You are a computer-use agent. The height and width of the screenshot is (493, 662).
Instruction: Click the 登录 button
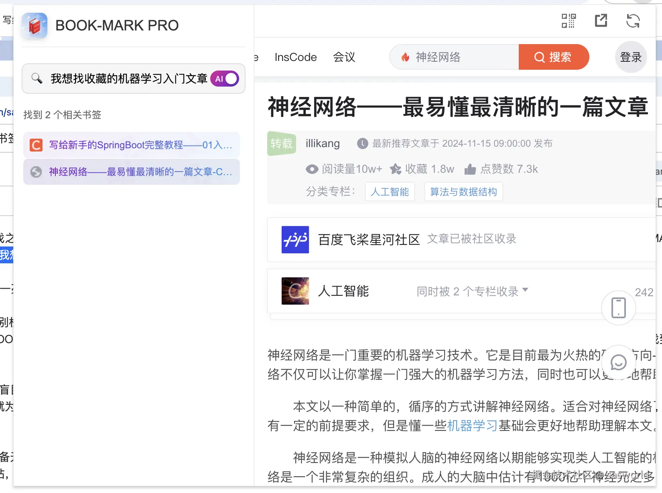pyautogui.click(x=631, y=57)
